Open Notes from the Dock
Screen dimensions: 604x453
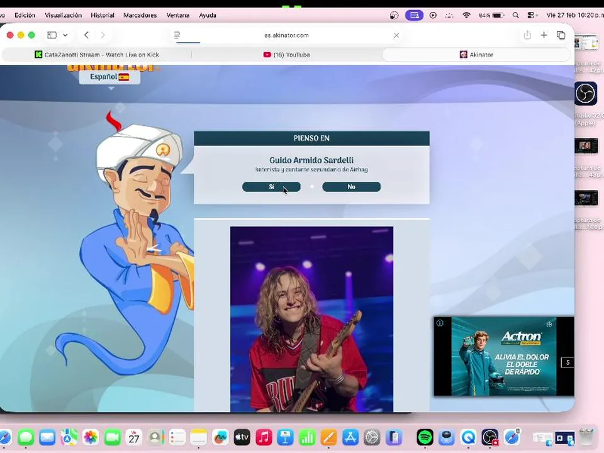coord(199,438)
